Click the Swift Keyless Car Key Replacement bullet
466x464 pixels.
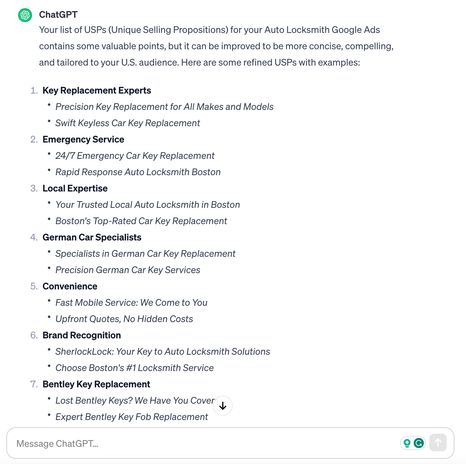128,123
